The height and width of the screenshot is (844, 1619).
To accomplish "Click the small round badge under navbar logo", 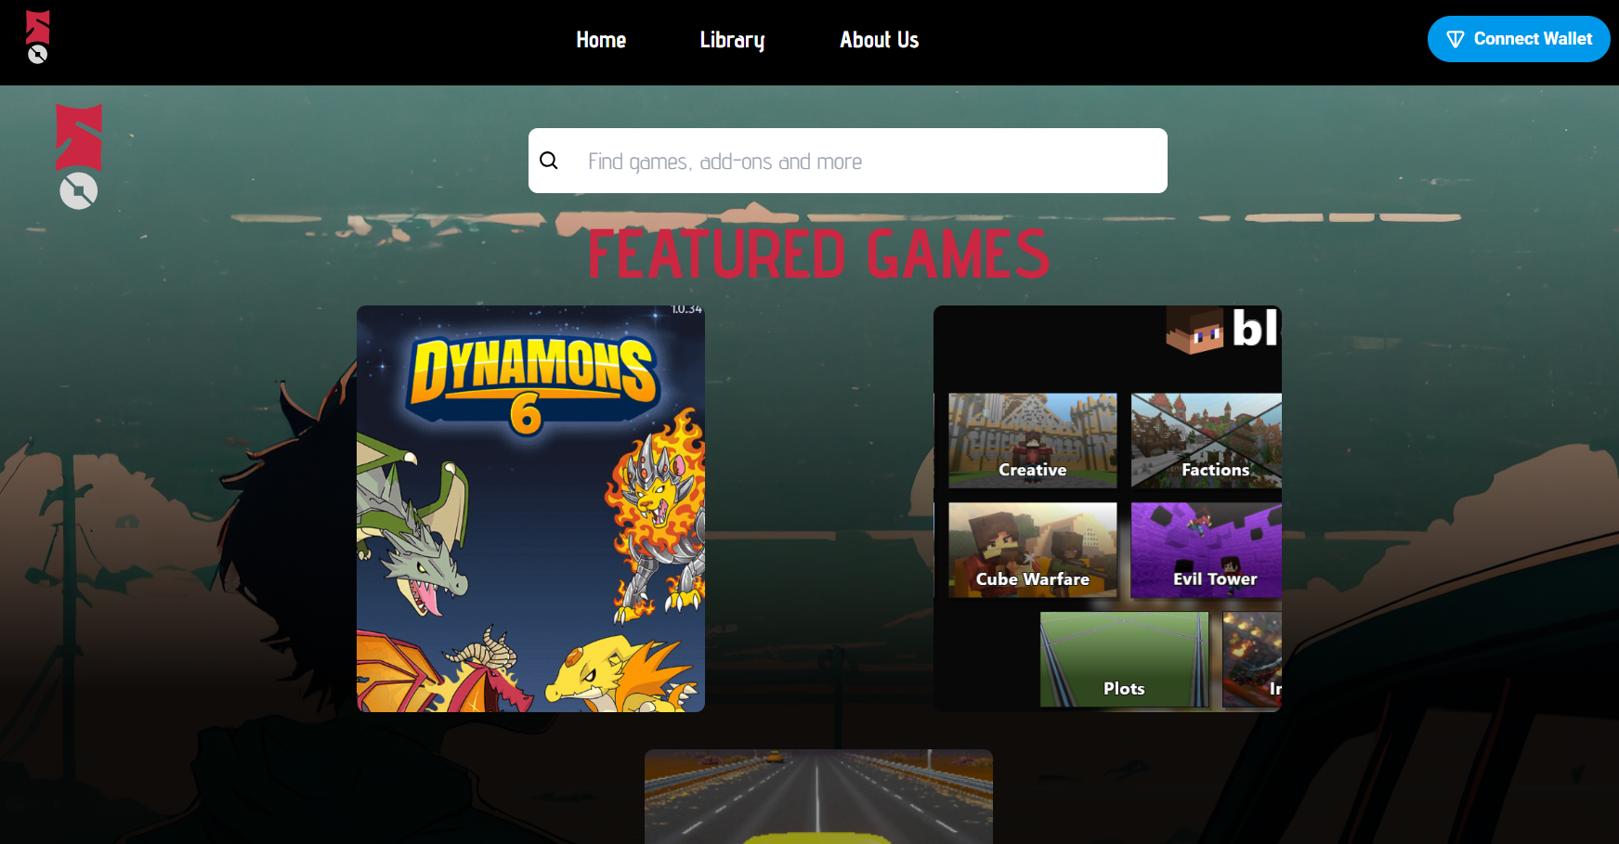I will click(x=38, y=55).
